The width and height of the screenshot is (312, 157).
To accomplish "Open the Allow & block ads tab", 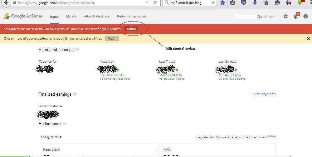I will pyautogui.click(x=97, y=17).
